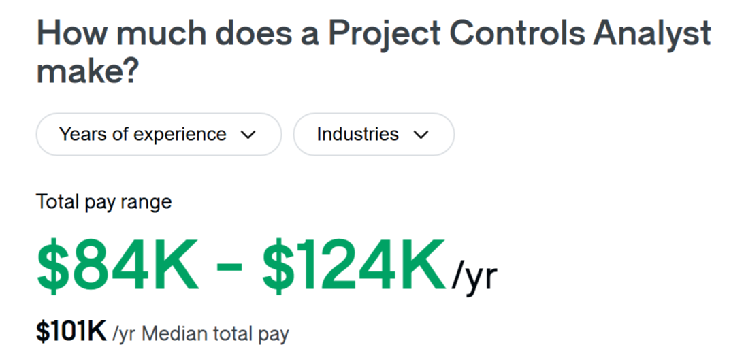
Task: Open the Years of experience dropdown
Action: pos(159,134)
